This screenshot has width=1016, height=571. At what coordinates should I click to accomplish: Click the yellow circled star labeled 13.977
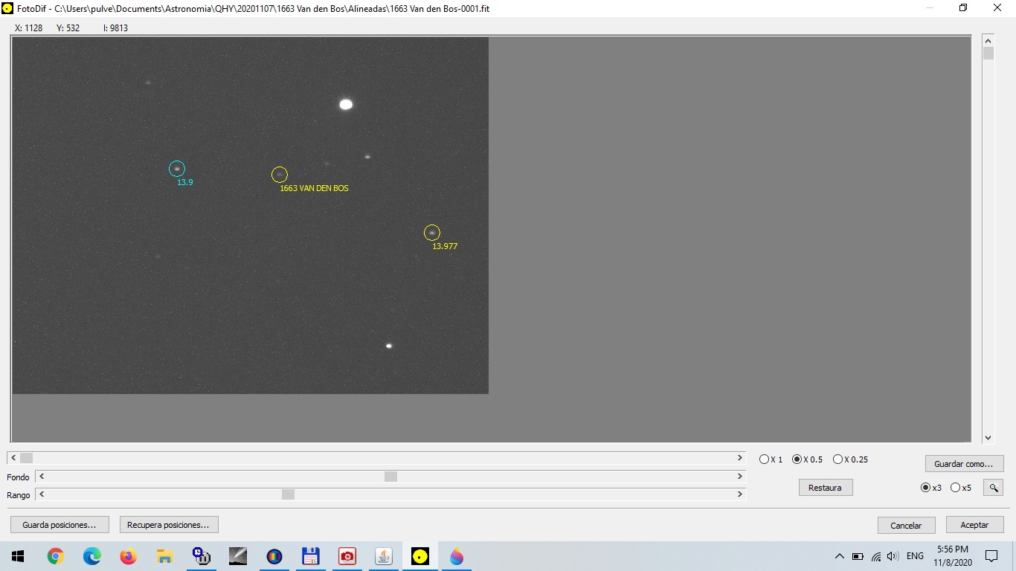[x=432, y=233]
